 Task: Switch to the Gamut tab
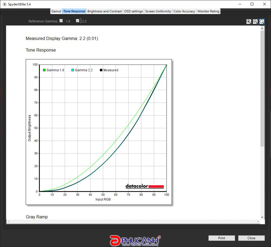56,11
